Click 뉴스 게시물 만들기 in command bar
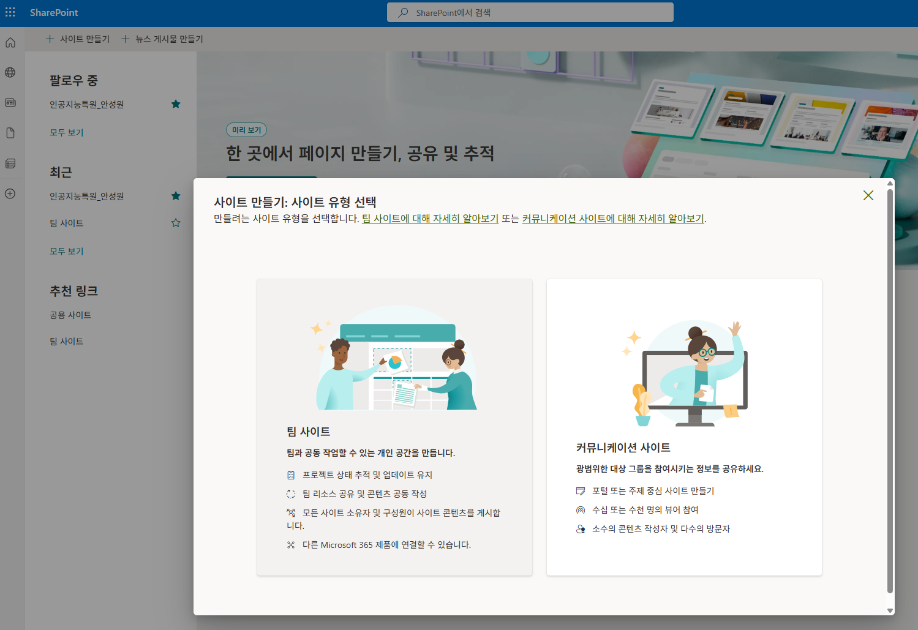 pyautogui.click(x=162, y=39)
